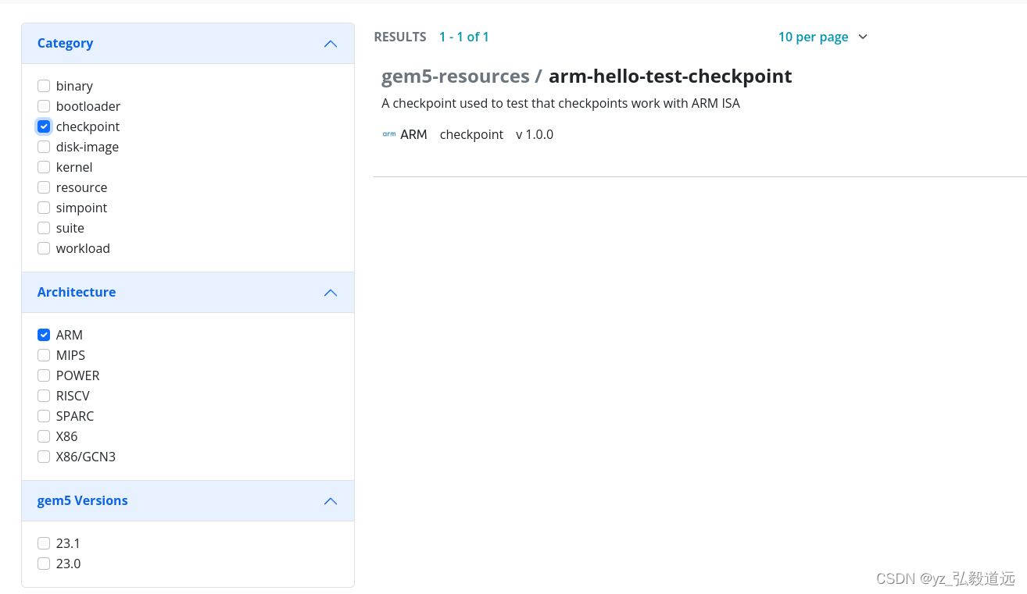Click the '1 - 1 of 1' count
The image size is (1027, 594).
click(x=464, y=37)
